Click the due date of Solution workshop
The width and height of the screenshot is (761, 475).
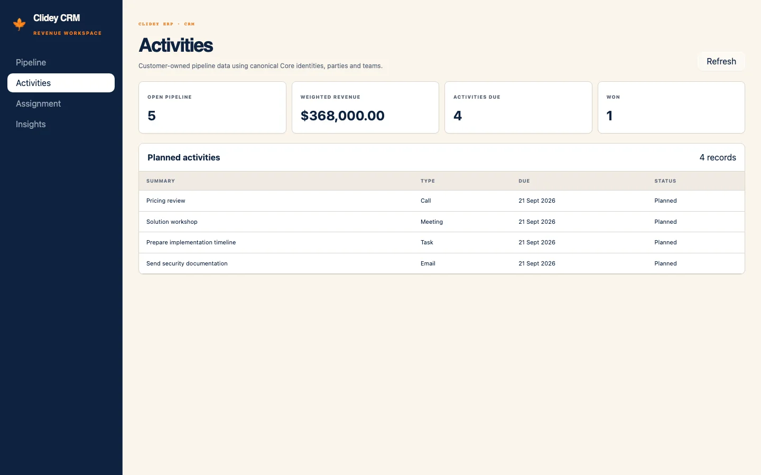click(x=537, y=222)
